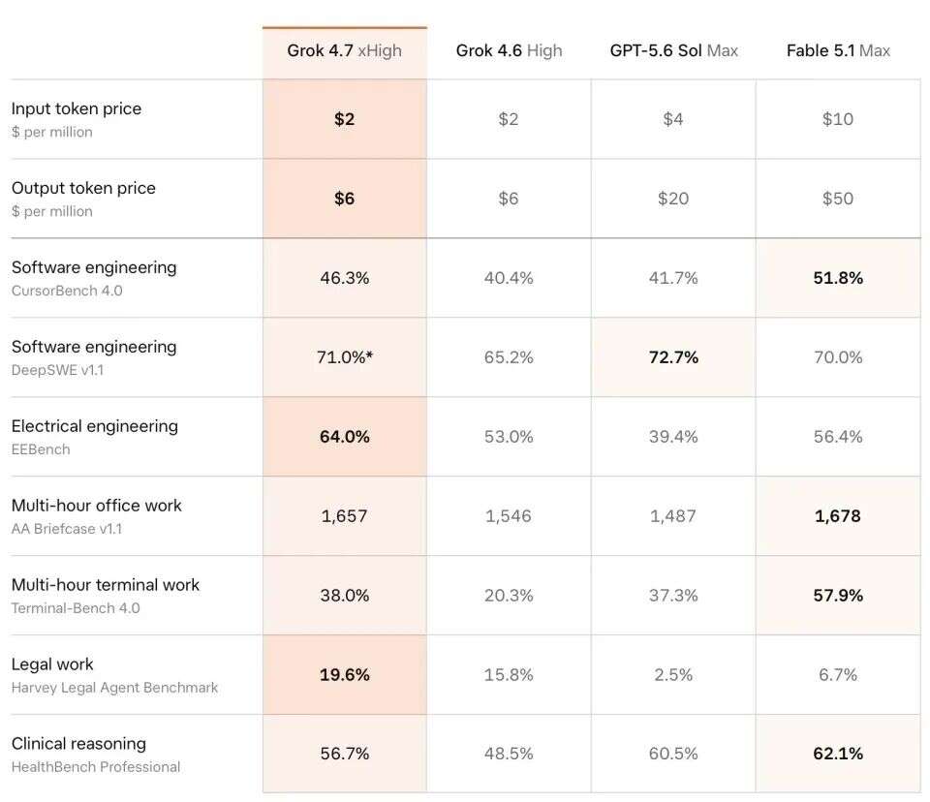Click the EEBench row label
This screenshot has width=930, height=802.
point(41,449)
